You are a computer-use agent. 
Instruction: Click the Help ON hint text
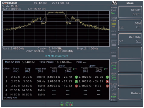(x=10, y=98)
